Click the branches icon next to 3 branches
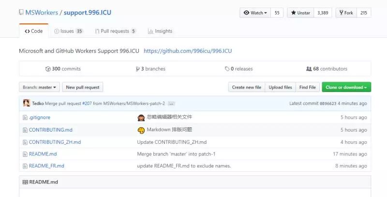This screenshot has height=197, width=387. coord(137,69)
